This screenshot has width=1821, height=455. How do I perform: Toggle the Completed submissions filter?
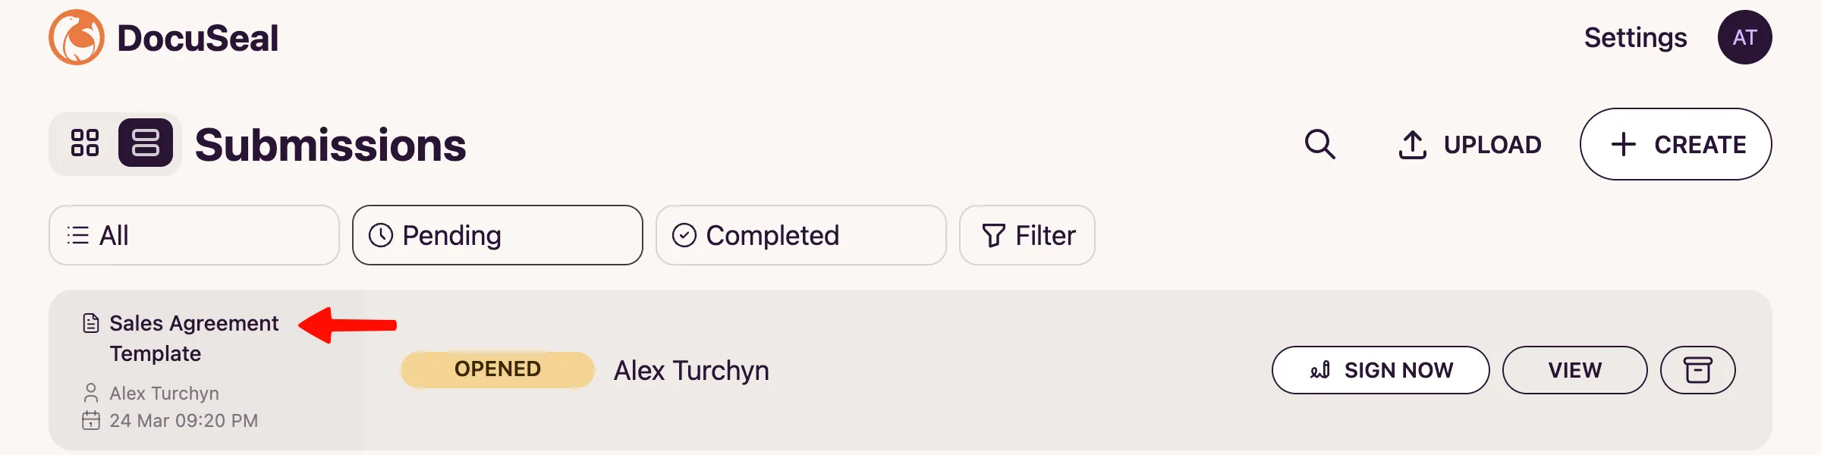pos(800,235)
